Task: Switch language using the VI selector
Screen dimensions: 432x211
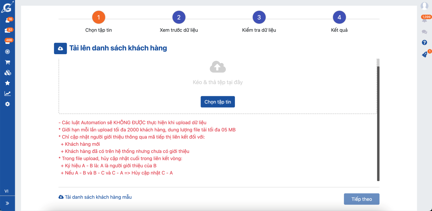Action: (x=6, y=191)
